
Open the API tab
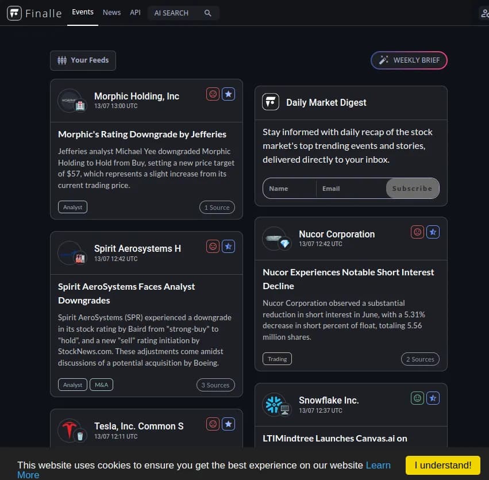click(135, 13)
